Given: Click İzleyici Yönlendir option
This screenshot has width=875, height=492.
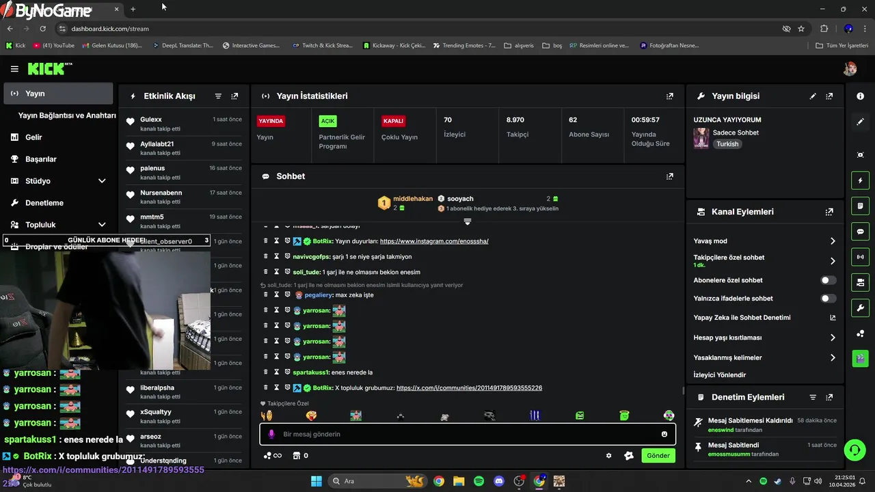Looking at the screenshot, I should point(720,375).
